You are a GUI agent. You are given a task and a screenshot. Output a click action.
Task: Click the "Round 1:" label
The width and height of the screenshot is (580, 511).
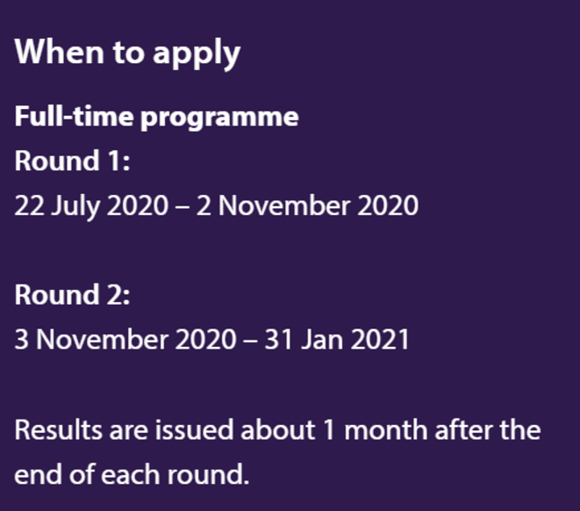[x=72, y=162]
